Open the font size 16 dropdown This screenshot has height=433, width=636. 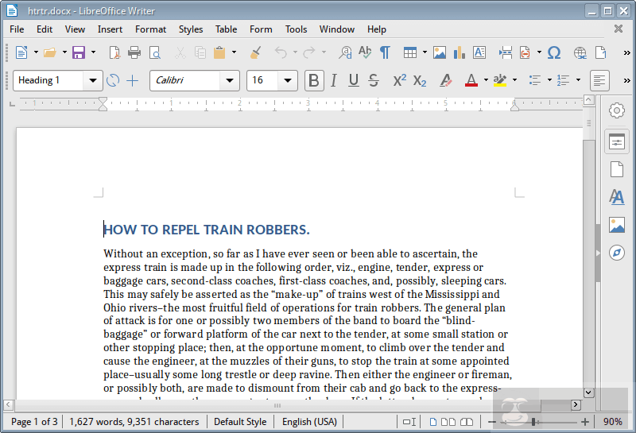click(288, 80)
